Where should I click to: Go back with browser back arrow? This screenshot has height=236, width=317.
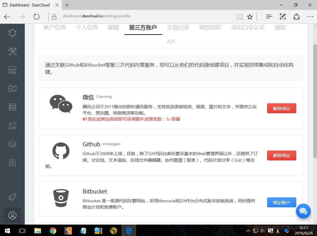coord(7,17)
